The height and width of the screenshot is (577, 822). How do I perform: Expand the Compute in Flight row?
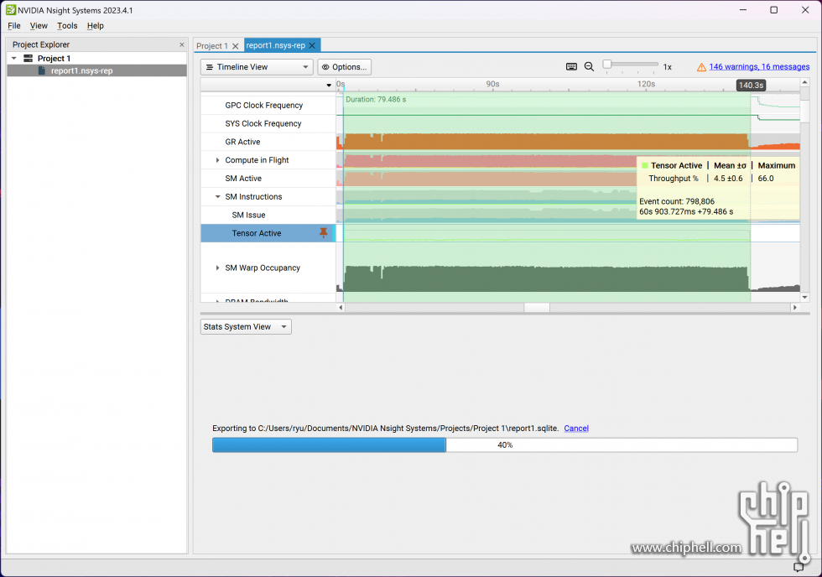(217, 160)
